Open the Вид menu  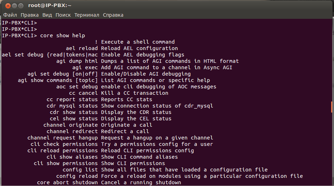(47, 15)
